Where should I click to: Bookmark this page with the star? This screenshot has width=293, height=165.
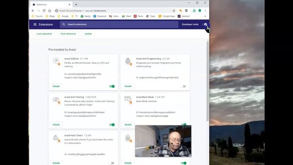click(174, 11)
